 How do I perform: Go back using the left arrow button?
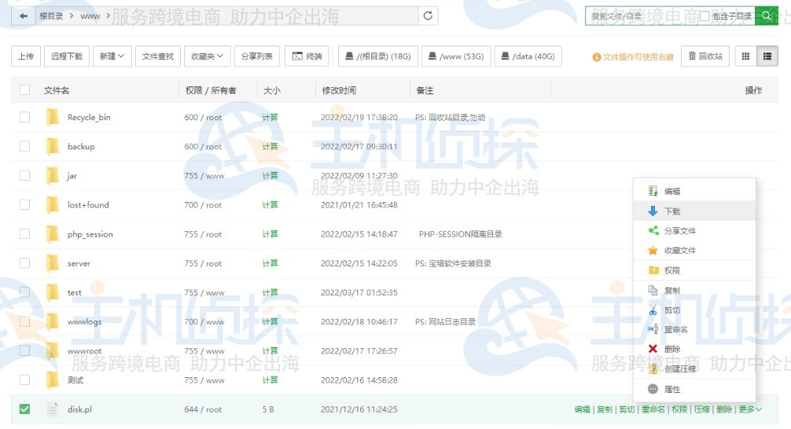tap(24, 16)
